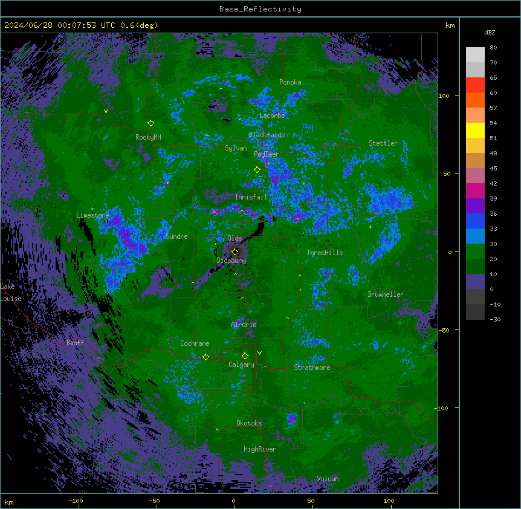Select the Airdrie label
The height and width of the screenshot is (509, 521).
point(244,325)
